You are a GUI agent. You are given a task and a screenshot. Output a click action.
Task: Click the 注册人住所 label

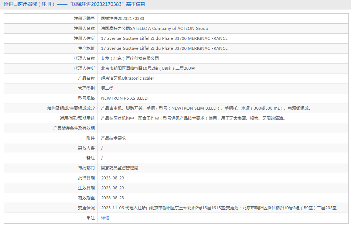[x=84, y=38]
